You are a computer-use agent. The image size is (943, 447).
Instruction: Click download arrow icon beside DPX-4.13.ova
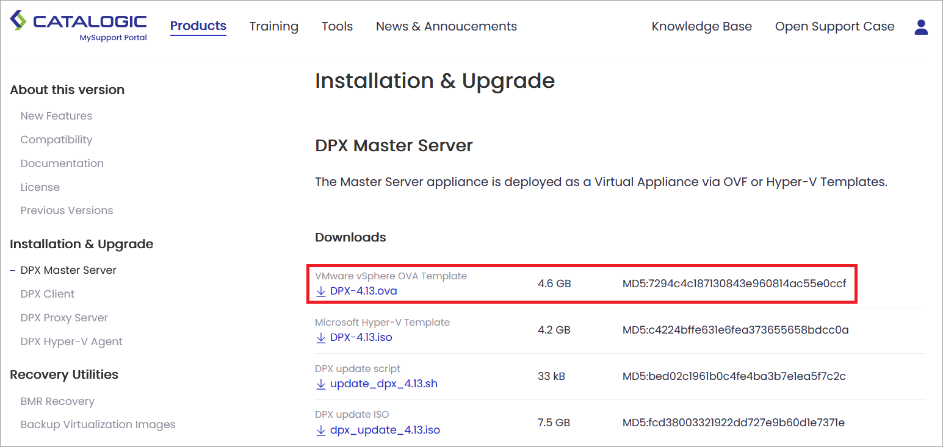click(321, 291)
